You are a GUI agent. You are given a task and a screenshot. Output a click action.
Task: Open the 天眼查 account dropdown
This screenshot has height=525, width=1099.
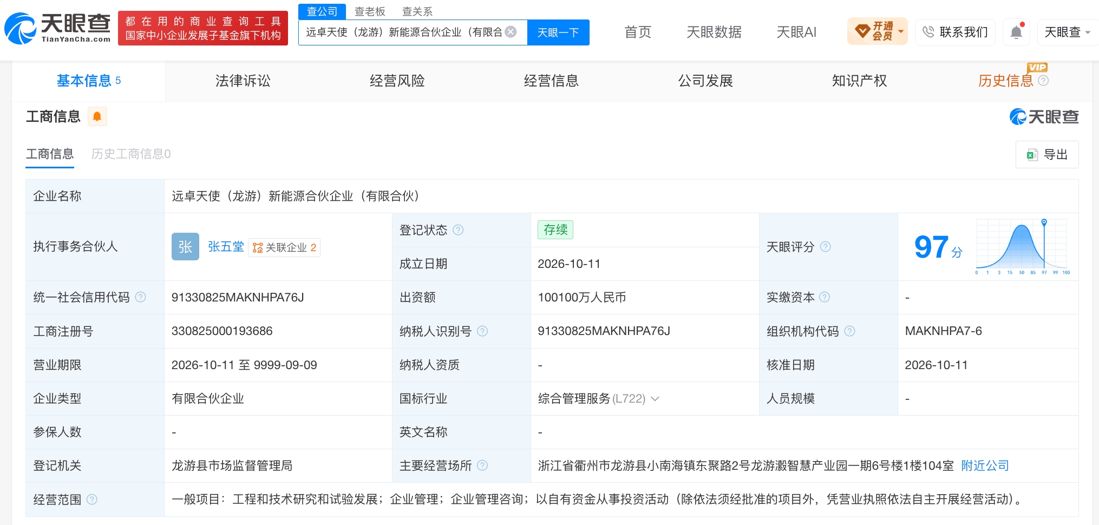[1067, 32]
